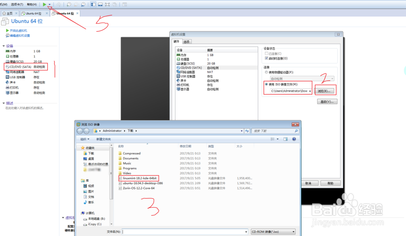Select Zorin-OS-12.2-Core-64 ISO file
The height and width of the screenshot is (236, 406).
tap(138, 188)
